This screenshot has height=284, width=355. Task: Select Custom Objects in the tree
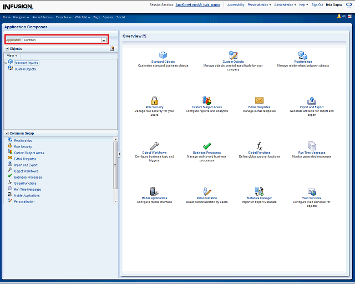(25, 69)
